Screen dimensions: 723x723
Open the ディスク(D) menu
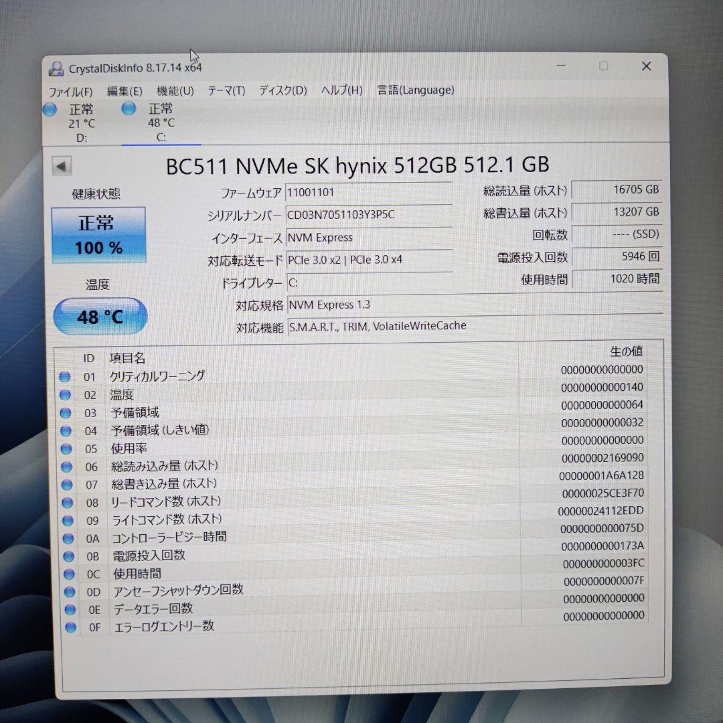[x=283, y=90]
